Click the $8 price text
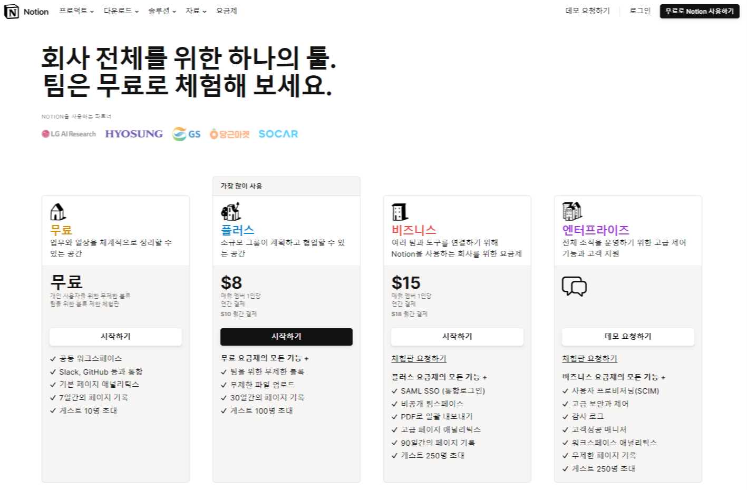Viewport: 747px width, 490px height. [x=231, y=283]
